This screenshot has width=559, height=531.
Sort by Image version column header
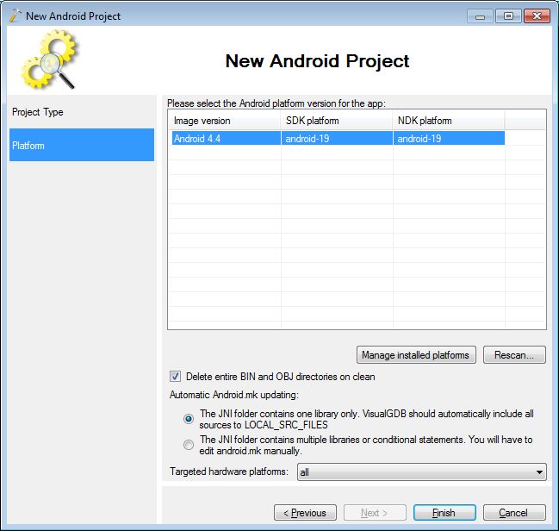(225, 121)
